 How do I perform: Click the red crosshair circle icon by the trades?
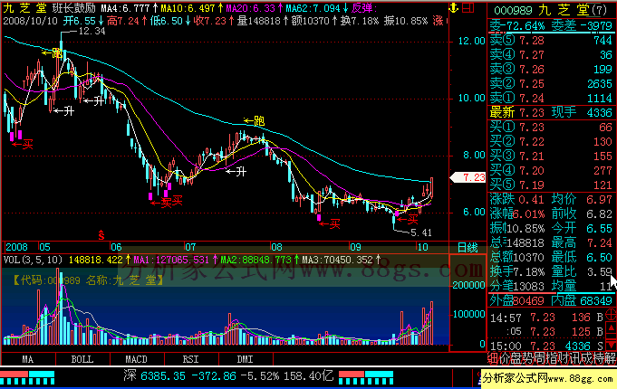(611, 314)
